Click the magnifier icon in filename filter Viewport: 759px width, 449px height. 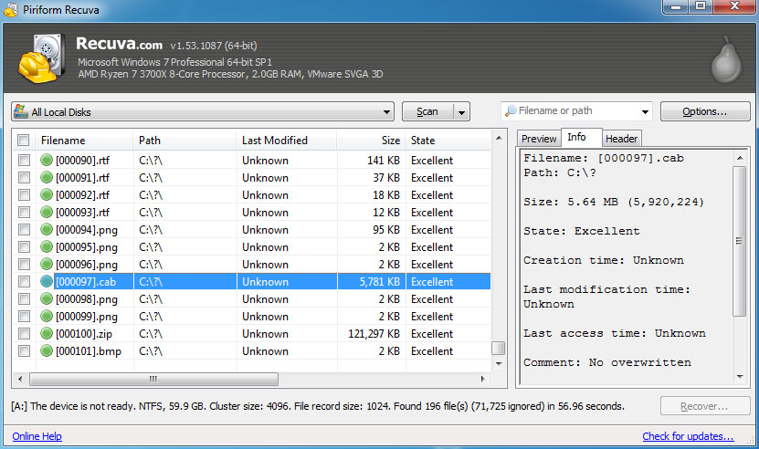(511, 110)
